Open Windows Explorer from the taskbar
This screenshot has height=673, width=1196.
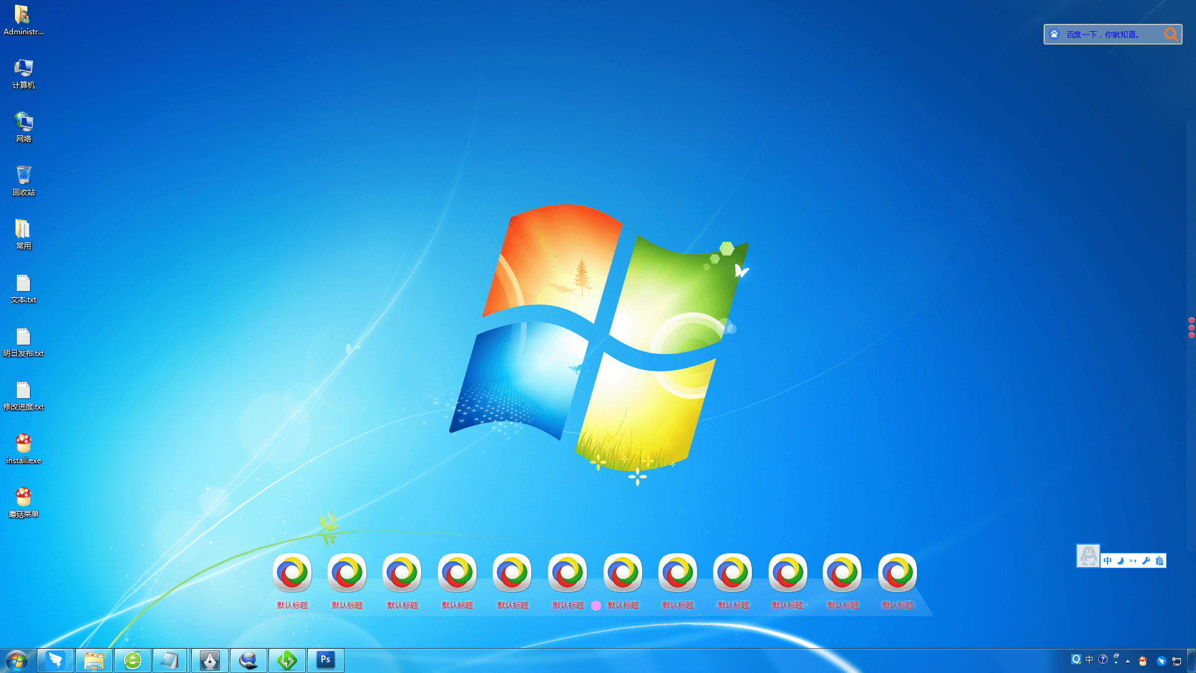pyautogui.click(x=94, y=661)
